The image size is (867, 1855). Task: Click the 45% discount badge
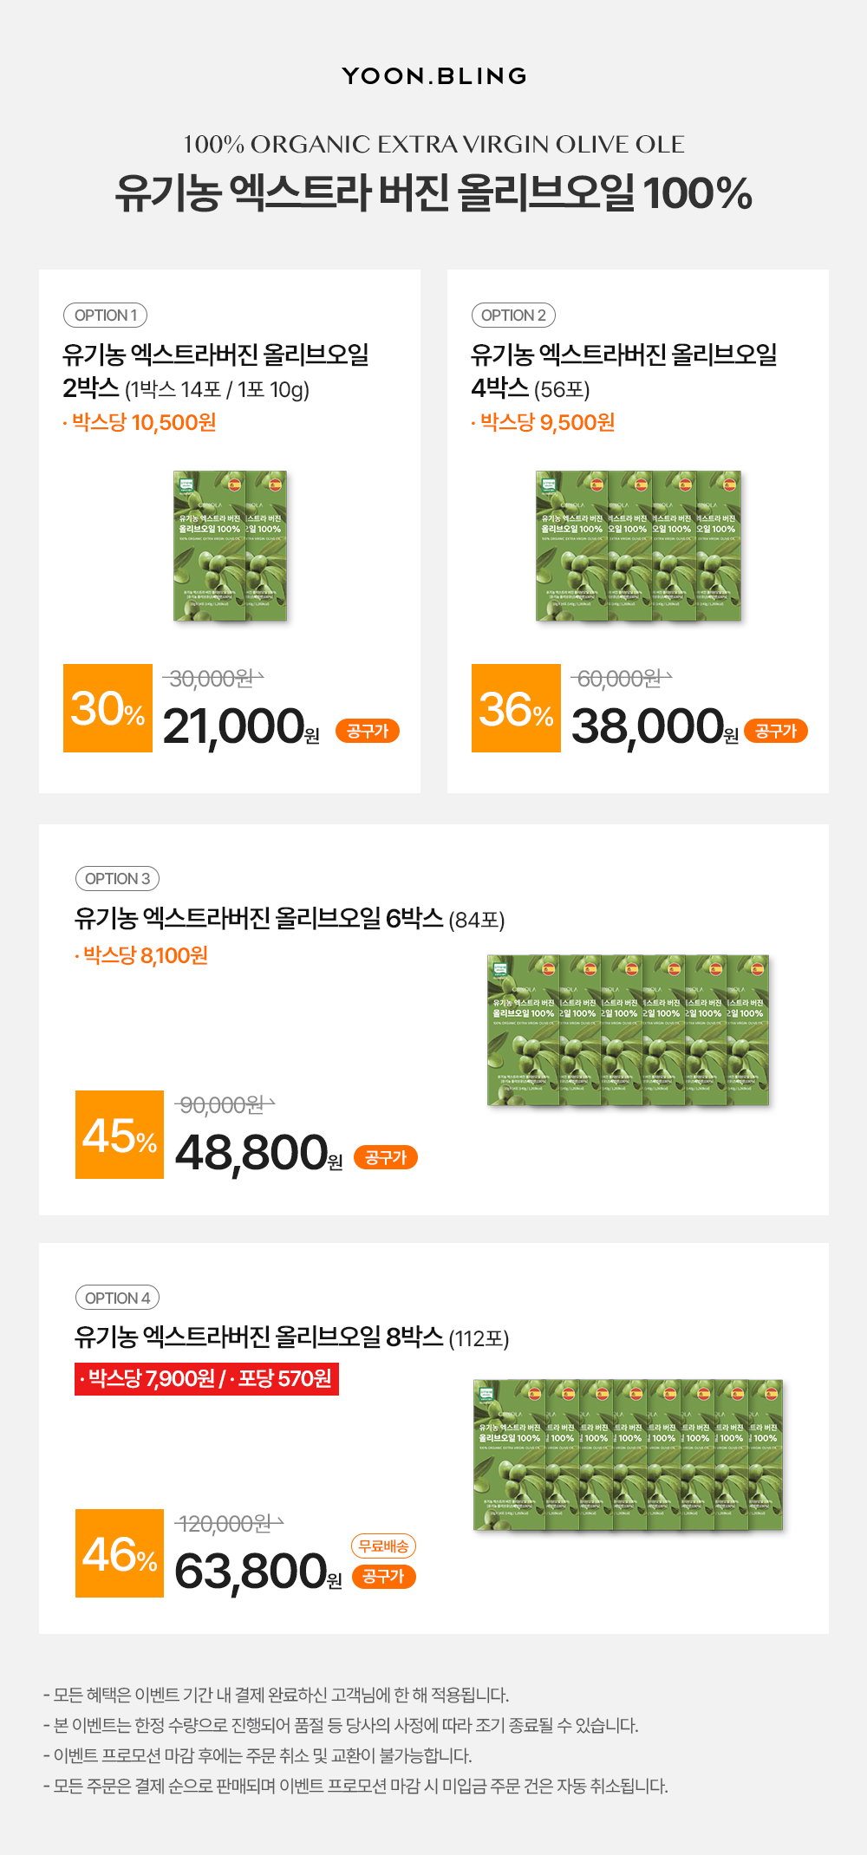(120, 1135)
